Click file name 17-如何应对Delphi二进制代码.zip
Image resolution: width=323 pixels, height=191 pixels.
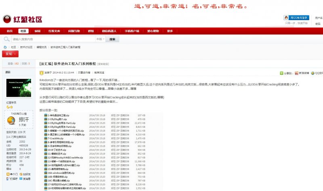pos(65,185)
